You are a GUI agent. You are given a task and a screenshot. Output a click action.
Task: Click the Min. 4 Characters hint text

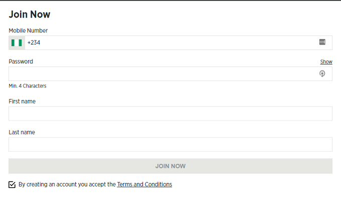(x=28, y=86)
